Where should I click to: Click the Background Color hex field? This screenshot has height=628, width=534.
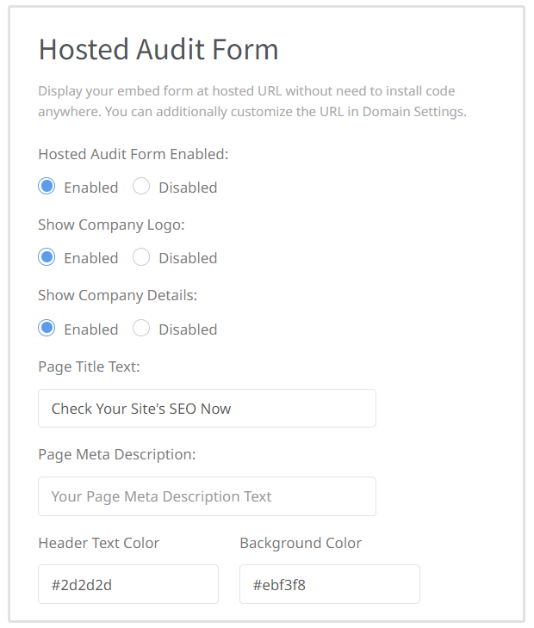pos(329,584)
